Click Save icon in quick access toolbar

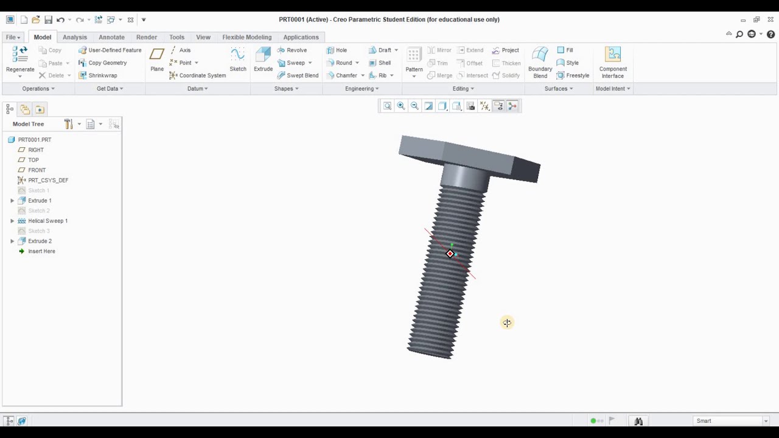tap(48, 19)
